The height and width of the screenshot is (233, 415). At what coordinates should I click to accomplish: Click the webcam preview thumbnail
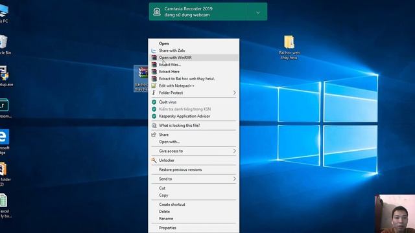coord(395,214)
